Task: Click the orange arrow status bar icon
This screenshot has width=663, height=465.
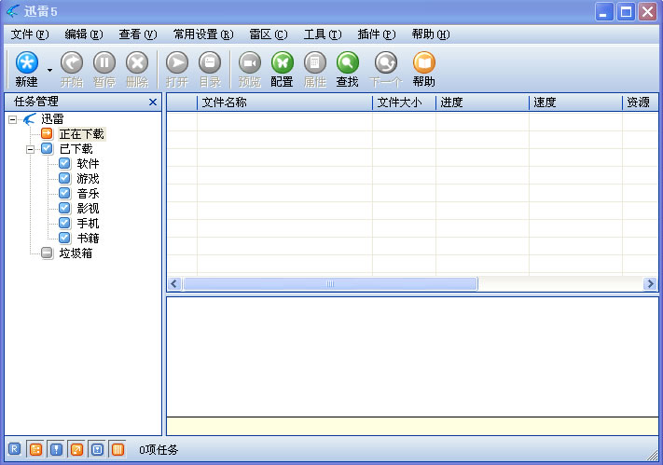Action: tap(76, 449)
